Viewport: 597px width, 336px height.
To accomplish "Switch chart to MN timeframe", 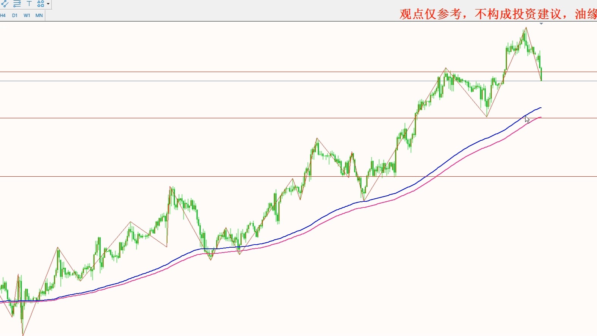I will coord(39,16).
